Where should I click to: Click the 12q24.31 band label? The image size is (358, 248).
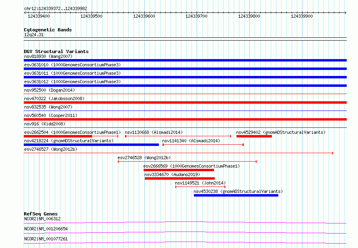tap(34, 35)
